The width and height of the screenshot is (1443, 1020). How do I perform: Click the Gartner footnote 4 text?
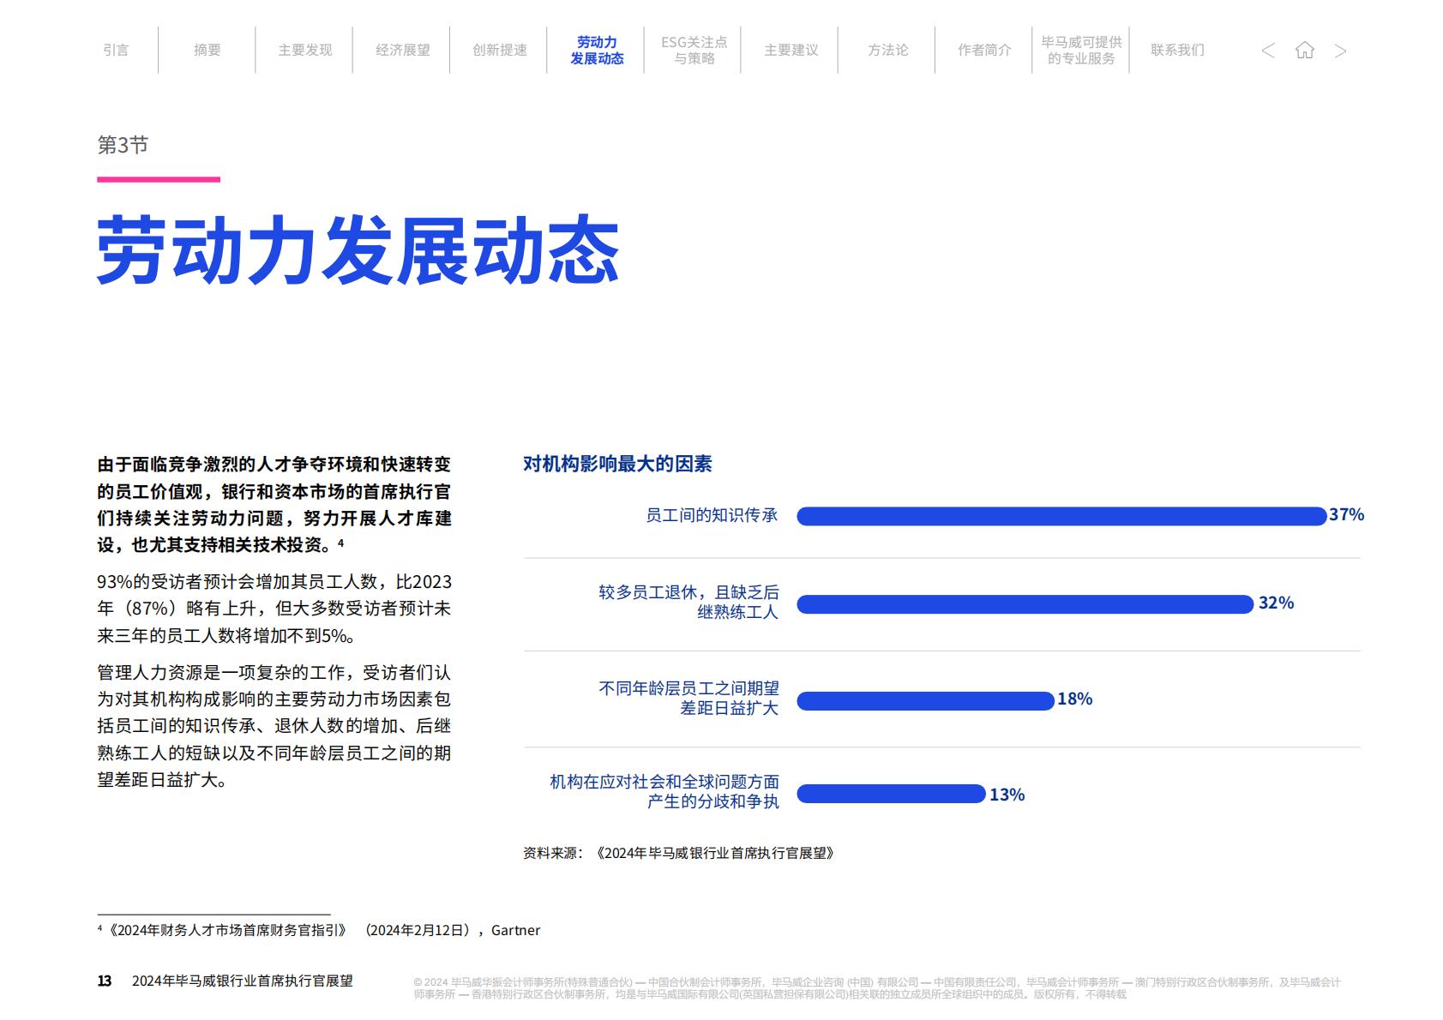(319, 930)
